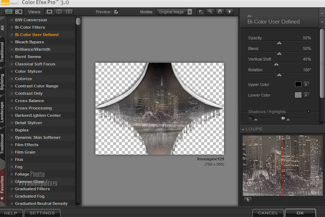Mark Bleach Bypass filter as favorite
The image size is (325, 217).
pos(12,42)
